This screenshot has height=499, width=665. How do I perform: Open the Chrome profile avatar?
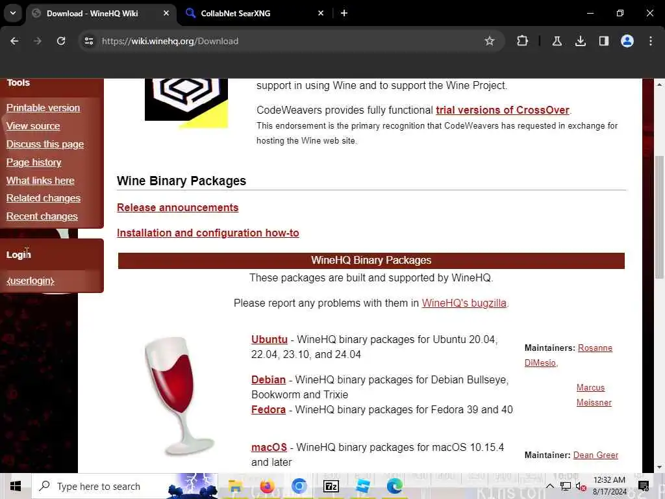coord(627,41)
